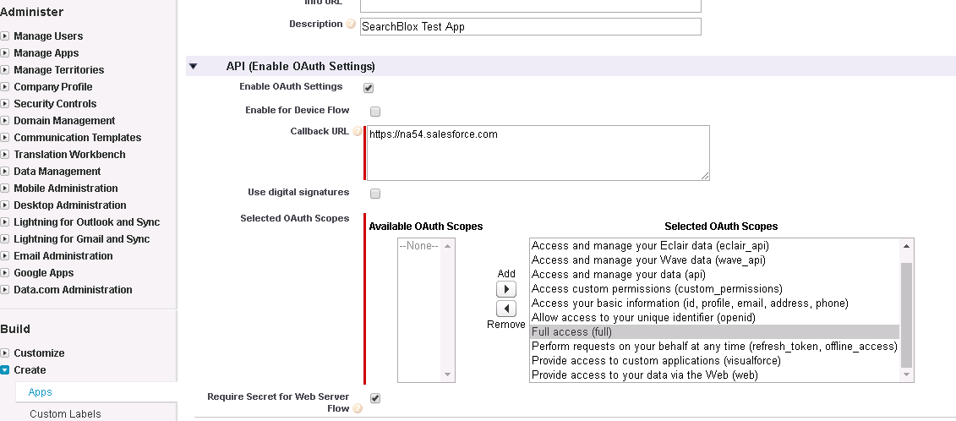Select Full access (full) scope

(715, 332)
